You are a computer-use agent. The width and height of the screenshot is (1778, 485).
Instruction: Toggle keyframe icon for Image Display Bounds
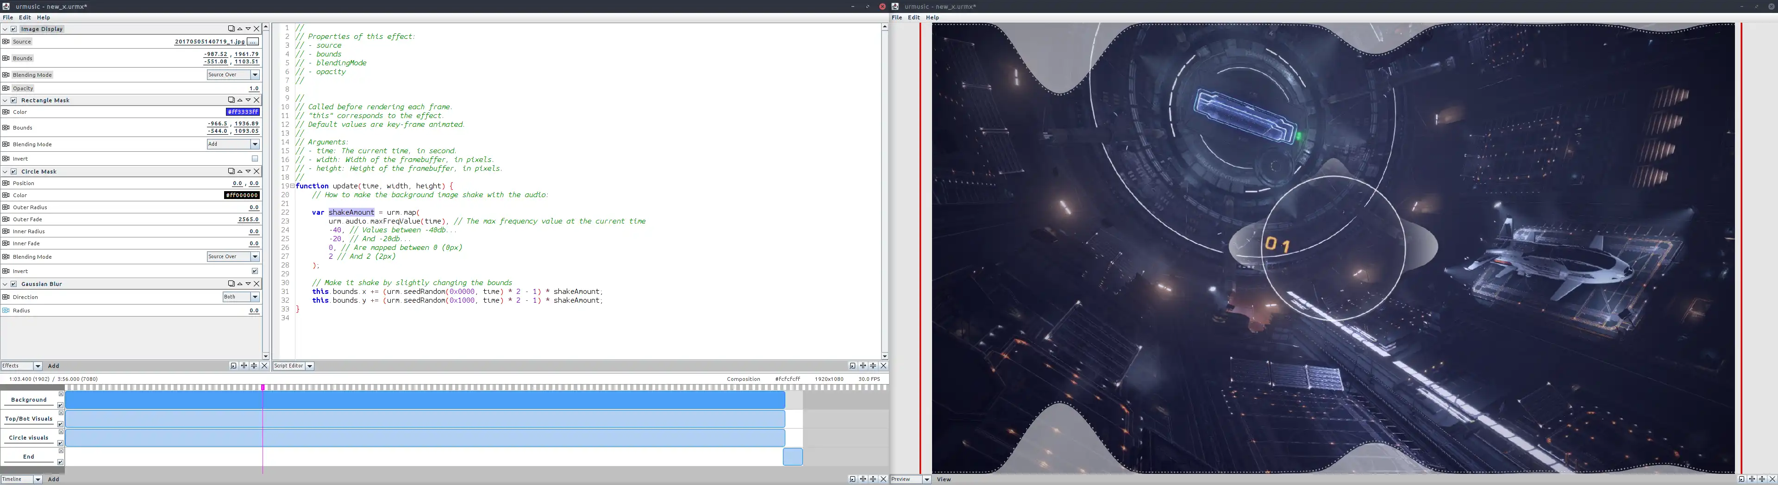[6, 58]
